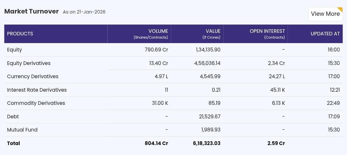Click the Market Turnover heading
Image resolution: width=347 pixels, height=155 pixels.
point(31,12)
